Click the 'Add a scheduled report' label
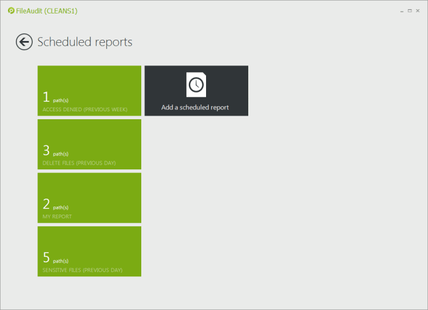This screenshot has height=310, width=428. pyautogui.click(x=195, y=108)
